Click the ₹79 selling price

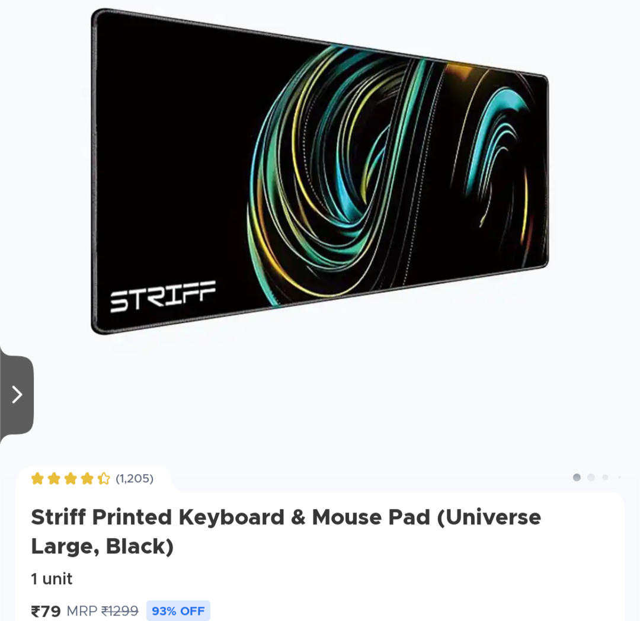[x=46, y=611]
